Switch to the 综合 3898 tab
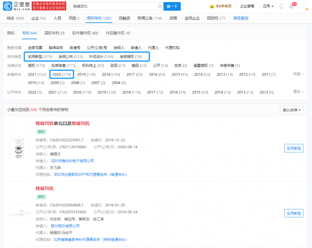 15,18
